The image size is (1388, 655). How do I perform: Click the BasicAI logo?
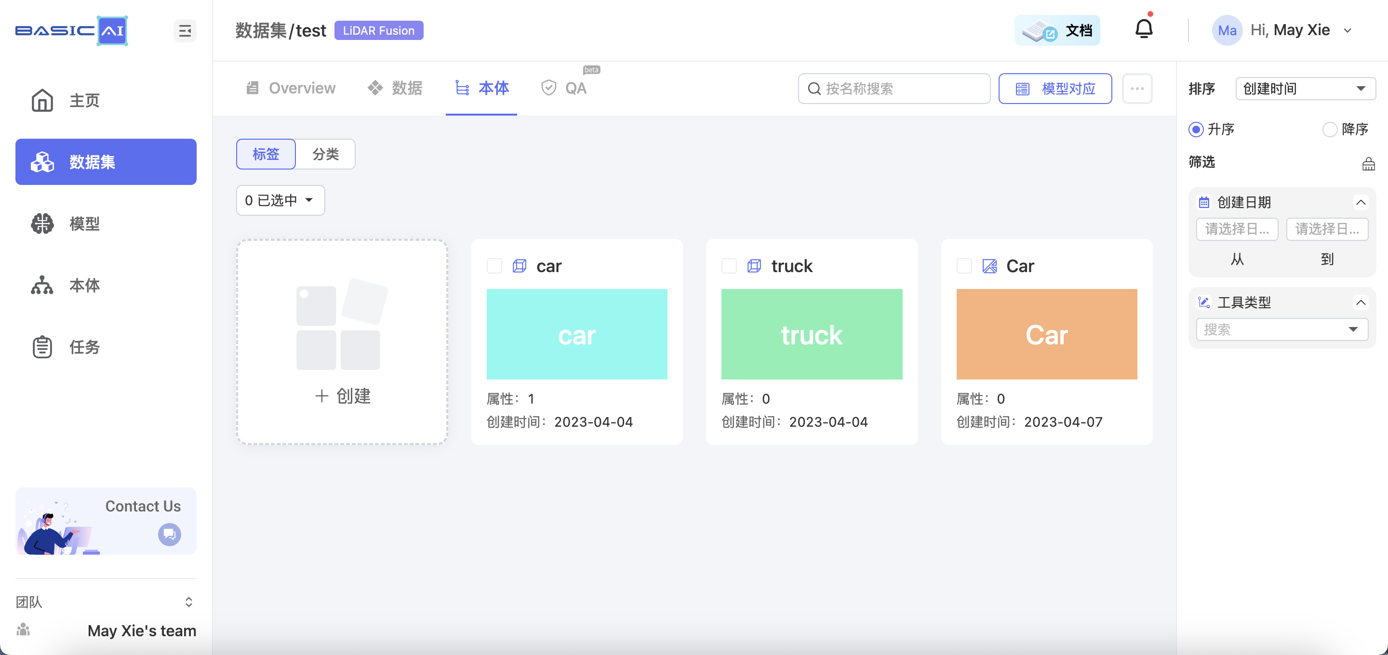click(x=71, y=31)
